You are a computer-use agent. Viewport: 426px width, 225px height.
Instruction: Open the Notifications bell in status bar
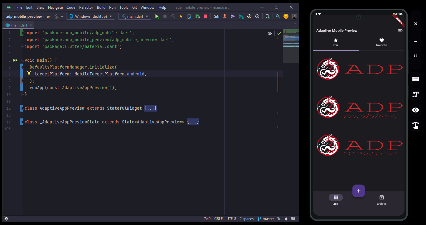[x=286, y=219]
